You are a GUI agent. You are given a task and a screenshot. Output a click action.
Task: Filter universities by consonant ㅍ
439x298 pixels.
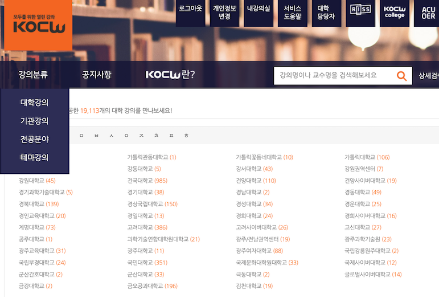[x=171, y=136]
